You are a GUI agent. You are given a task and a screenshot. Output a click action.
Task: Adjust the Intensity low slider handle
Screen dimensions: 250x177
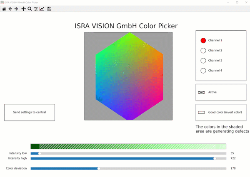click(x=40, y=153)
